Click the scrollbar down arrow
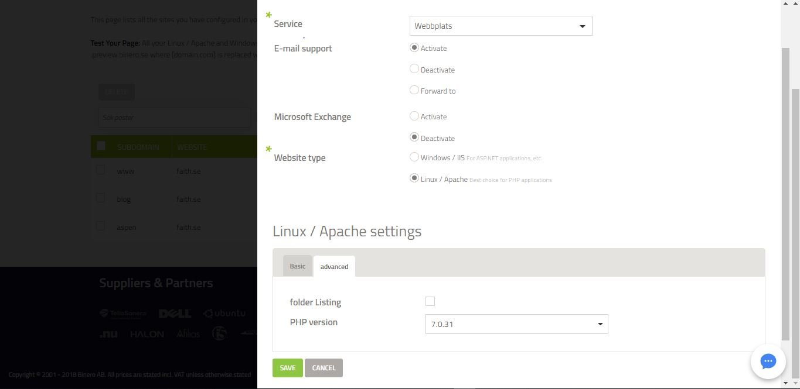The height and width of the screenshot is (389, 800). [x=786, y=383]
